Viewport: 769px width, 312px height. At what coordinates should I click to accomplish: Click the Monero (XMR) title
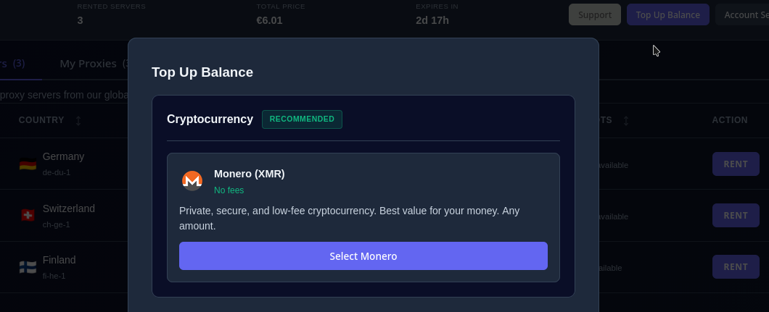[x=249, y=174]
